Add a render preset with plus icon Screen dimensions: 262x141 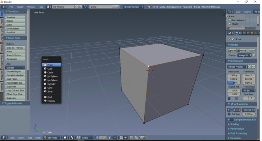[250, 67]
